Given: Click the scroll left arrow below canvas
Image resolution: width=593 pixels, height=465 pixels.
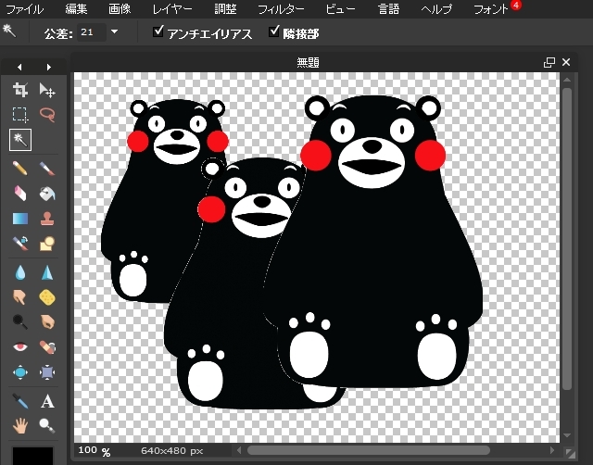Looking at the screenshot, I should pos(239,450).
